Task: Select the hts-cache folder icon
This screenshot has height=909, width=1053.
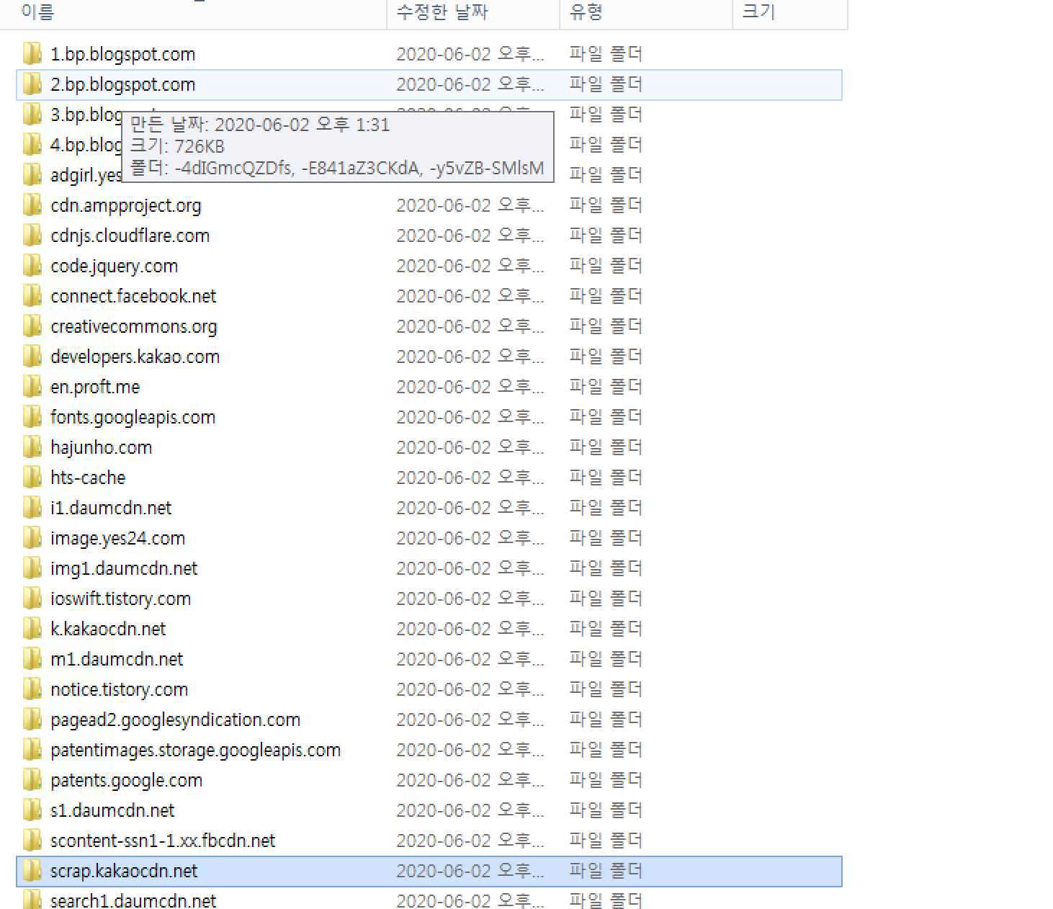Action: click(32, 477)
